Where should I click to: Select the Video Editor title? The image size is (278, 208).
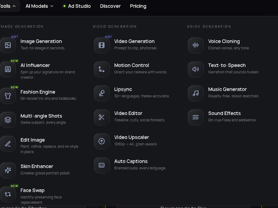tap(128, 113)
